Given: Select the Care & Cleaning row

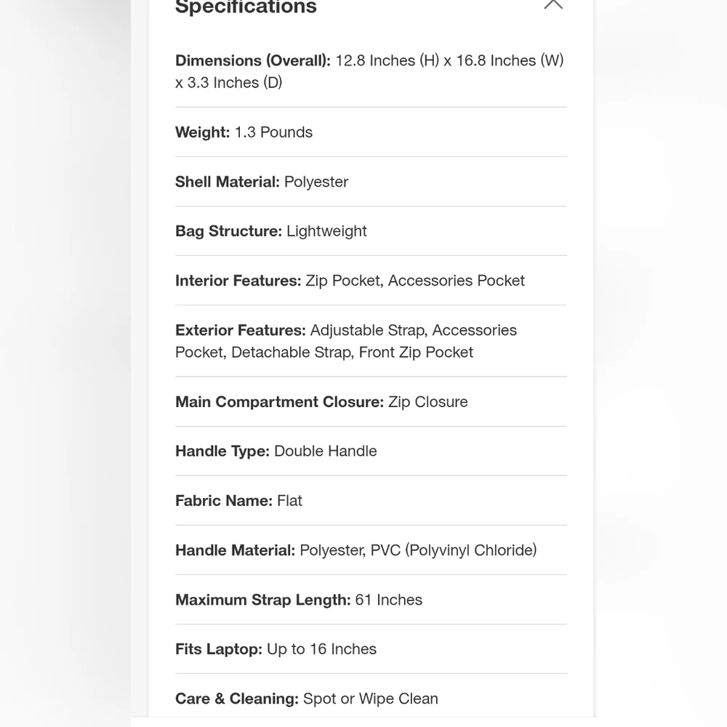Looking at the screenshot, I should (371, 699).
